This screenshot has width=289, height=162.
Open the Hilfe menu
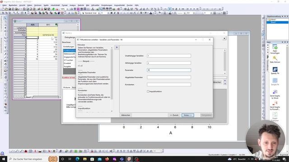pos(136,5)
